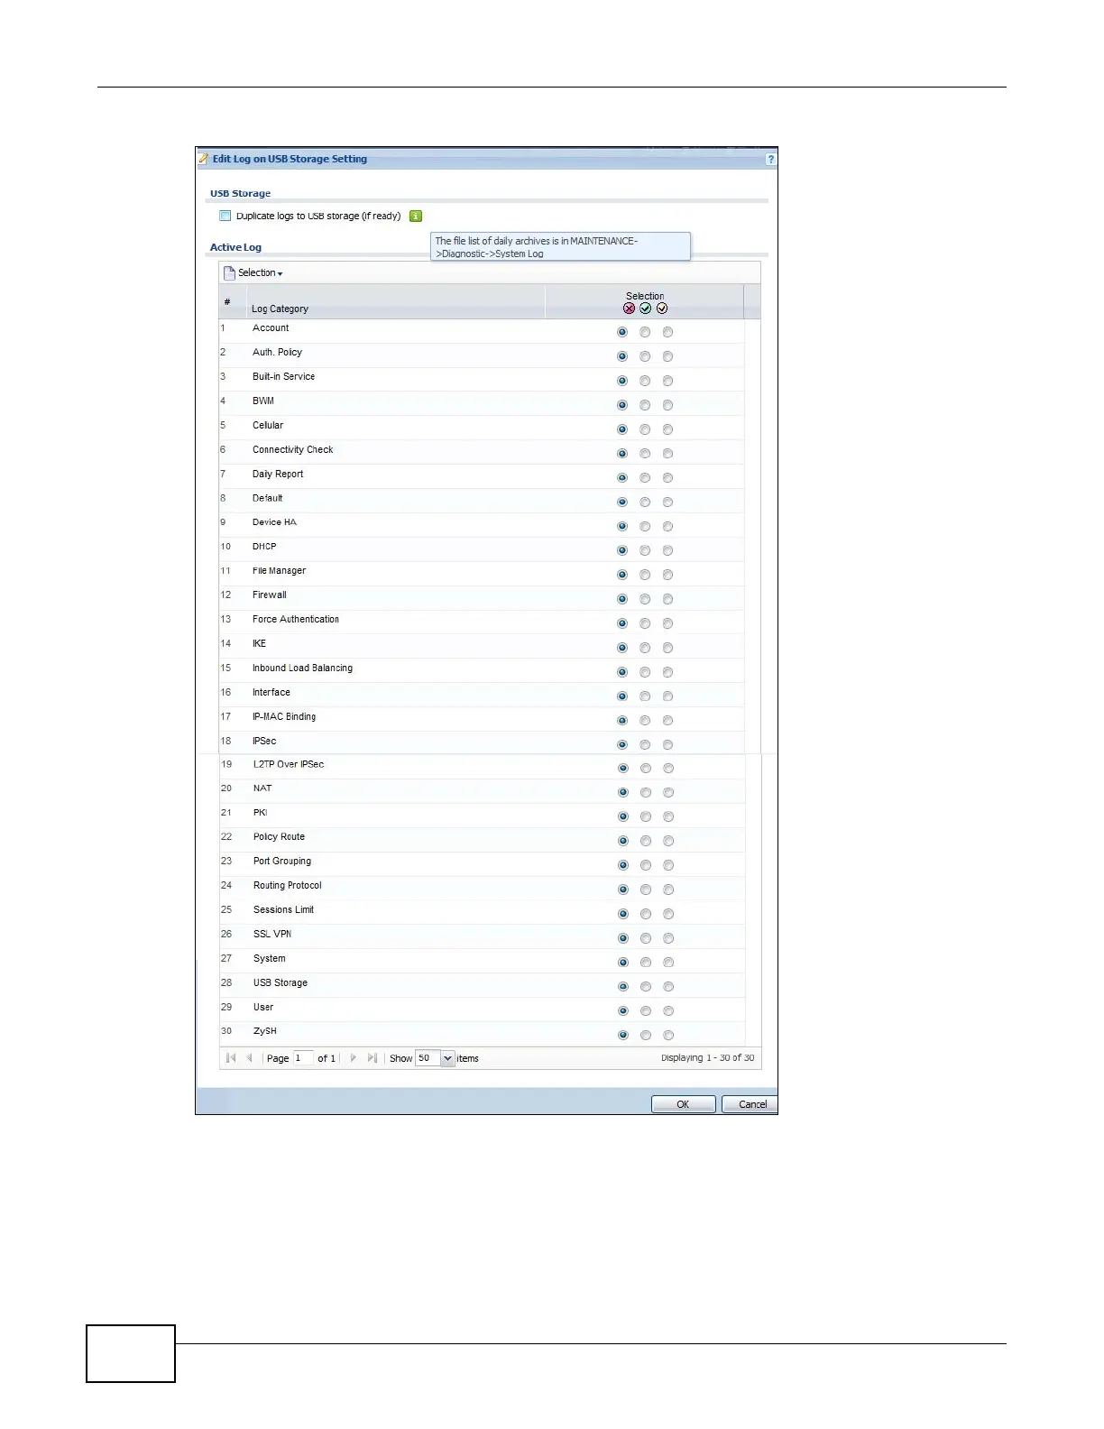1104x1429 pixels.
Task: Click the PKI row label
Action: (260, 814)
